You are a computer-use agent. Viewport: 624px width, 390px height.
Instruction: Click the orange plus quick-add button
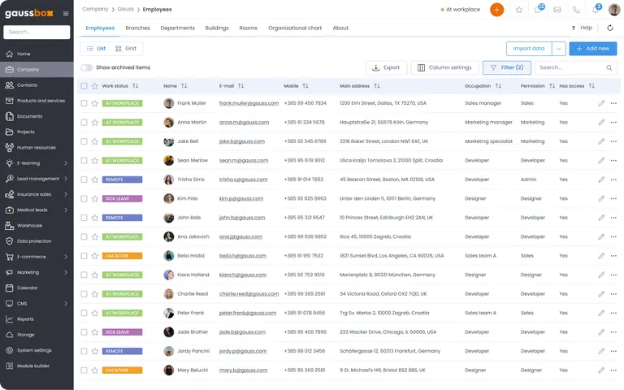click(x=496, y=10)
